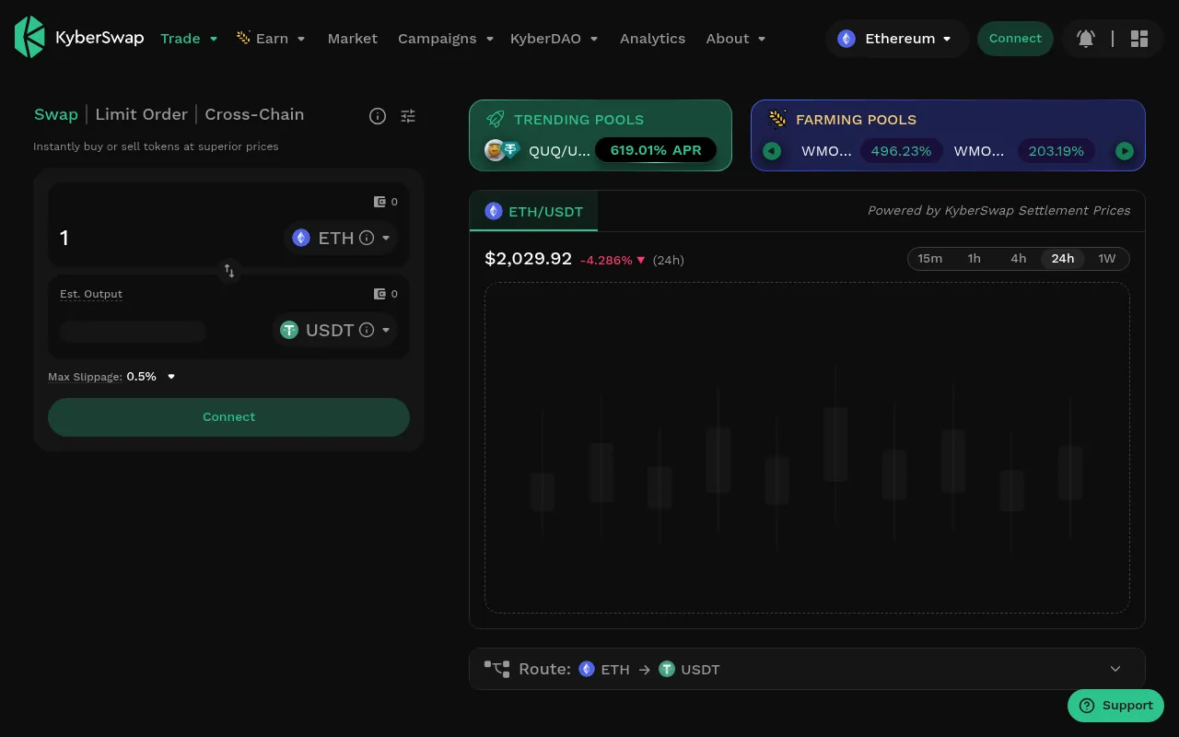This screenshot has width=1179, height=737.
Task: Click the USDT icon in the route row
Action: [667, 669]
